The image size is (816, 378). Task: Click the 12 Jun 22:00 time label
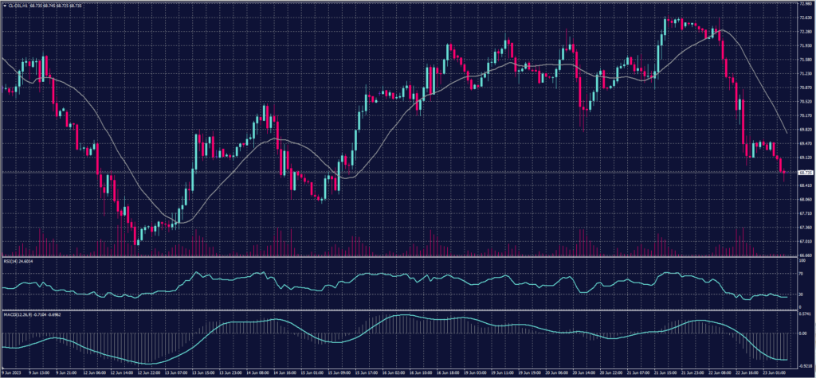[x=148, y=372]
